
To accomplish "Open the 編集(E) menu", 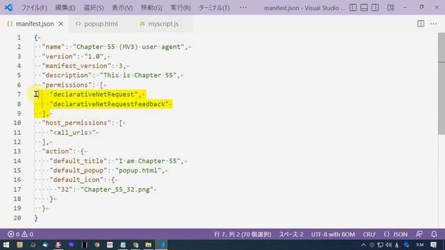I will point(65,8).
